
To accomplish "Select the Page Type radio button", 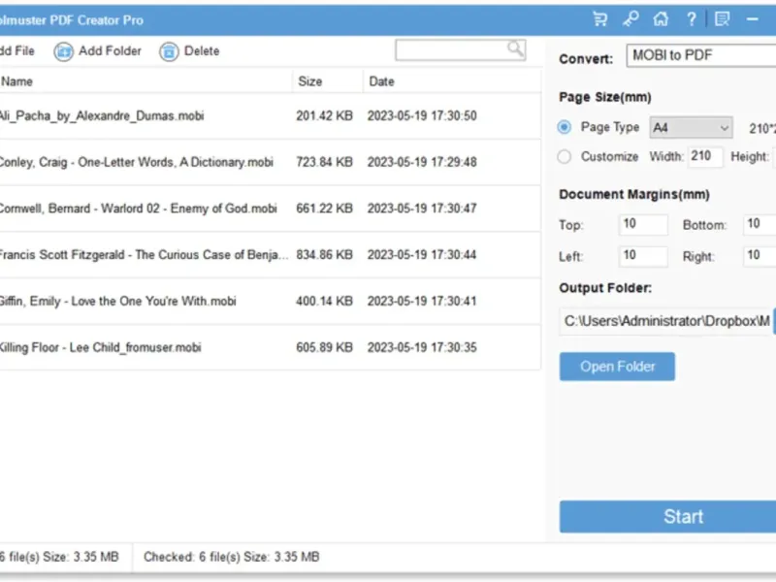I will (565, 127).
